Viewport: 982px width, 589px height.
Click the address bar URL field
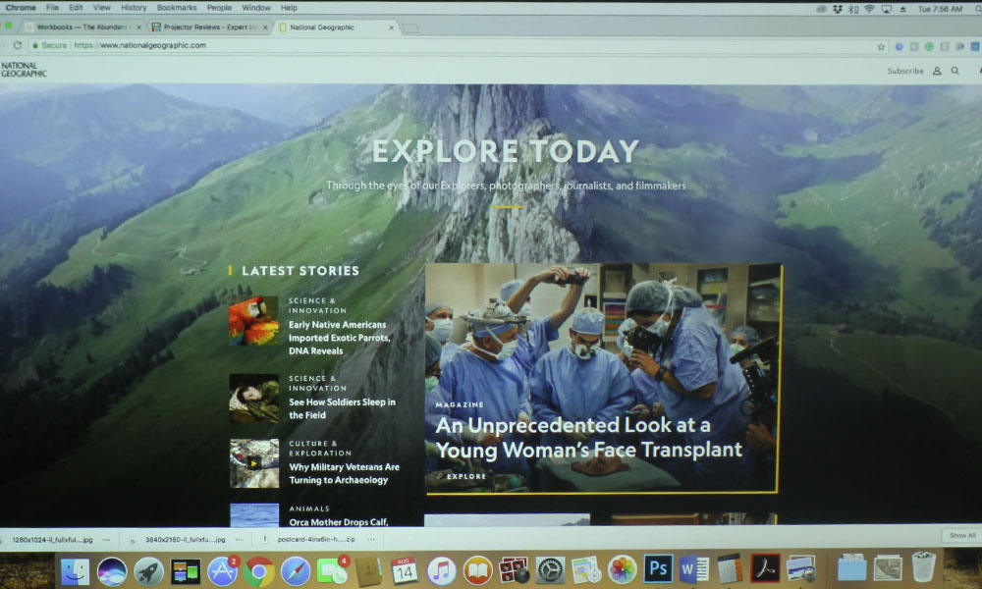453,45
